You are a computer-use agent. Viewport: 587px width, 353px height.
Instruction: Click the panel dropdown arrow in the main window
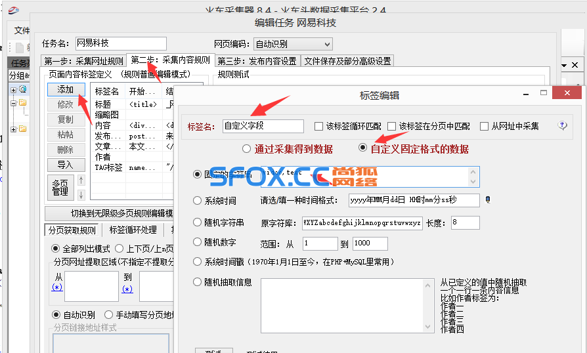[x=564, y=65]
